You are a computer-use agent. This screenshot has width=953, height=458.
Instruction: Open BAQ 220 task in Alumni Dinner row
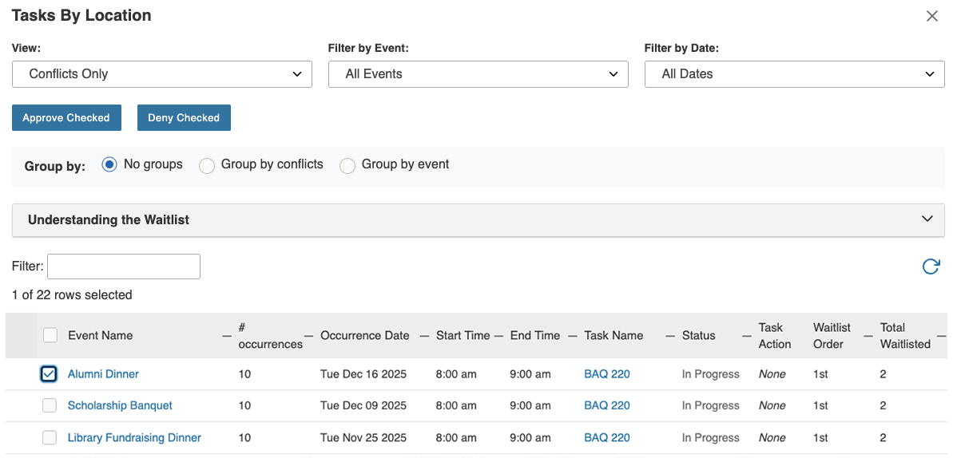tap(607, 374)
